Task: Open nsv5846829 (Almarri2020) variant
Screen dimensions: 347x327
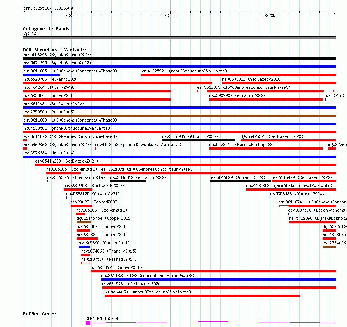Action: point(237,177)
